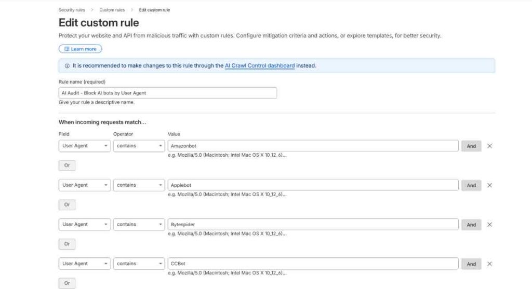
Task: Go to Security rules breadcrumb
Action: [x=72, y=10]
